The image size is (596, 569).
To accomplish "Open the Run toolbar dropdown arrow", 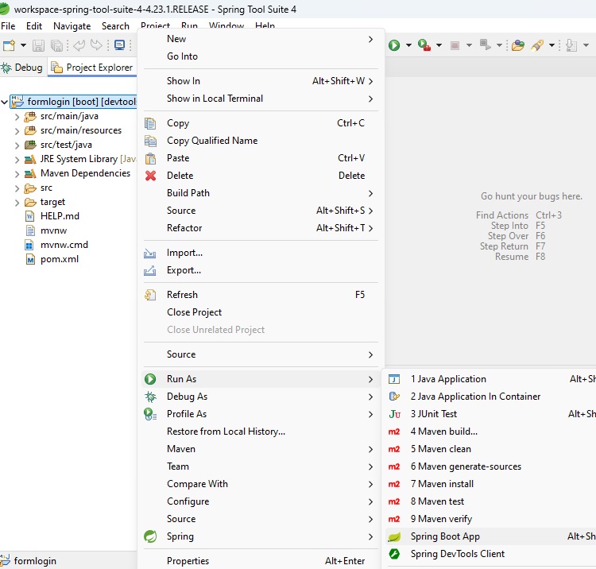I will click(x=408, y=45).
